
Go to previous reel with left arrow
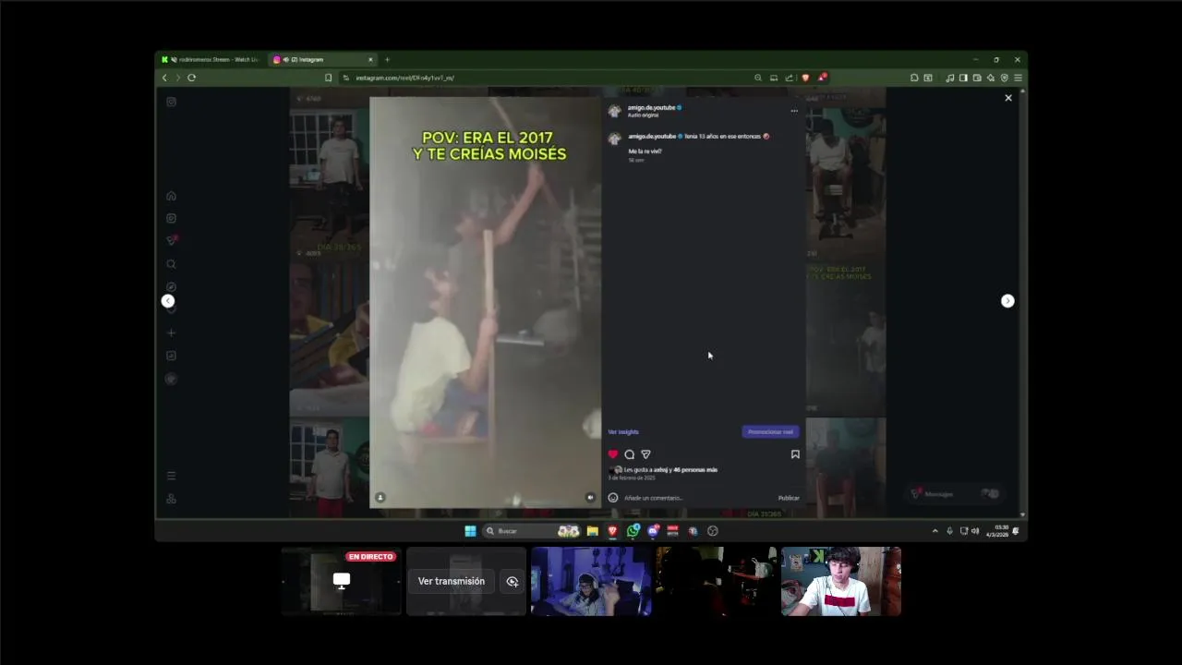tap(167, 301)
